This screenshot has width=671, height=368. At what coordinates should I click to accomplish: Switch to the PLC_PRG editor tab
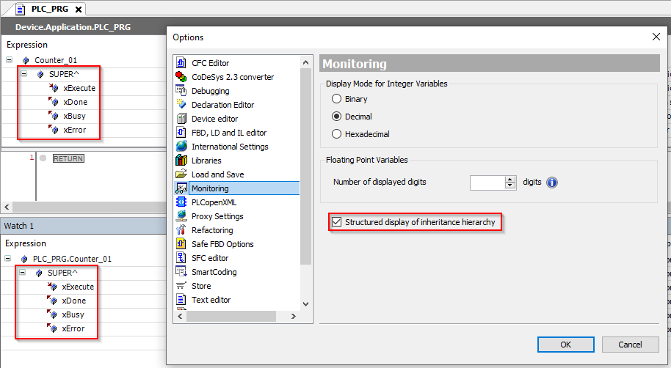coord(48,9)
